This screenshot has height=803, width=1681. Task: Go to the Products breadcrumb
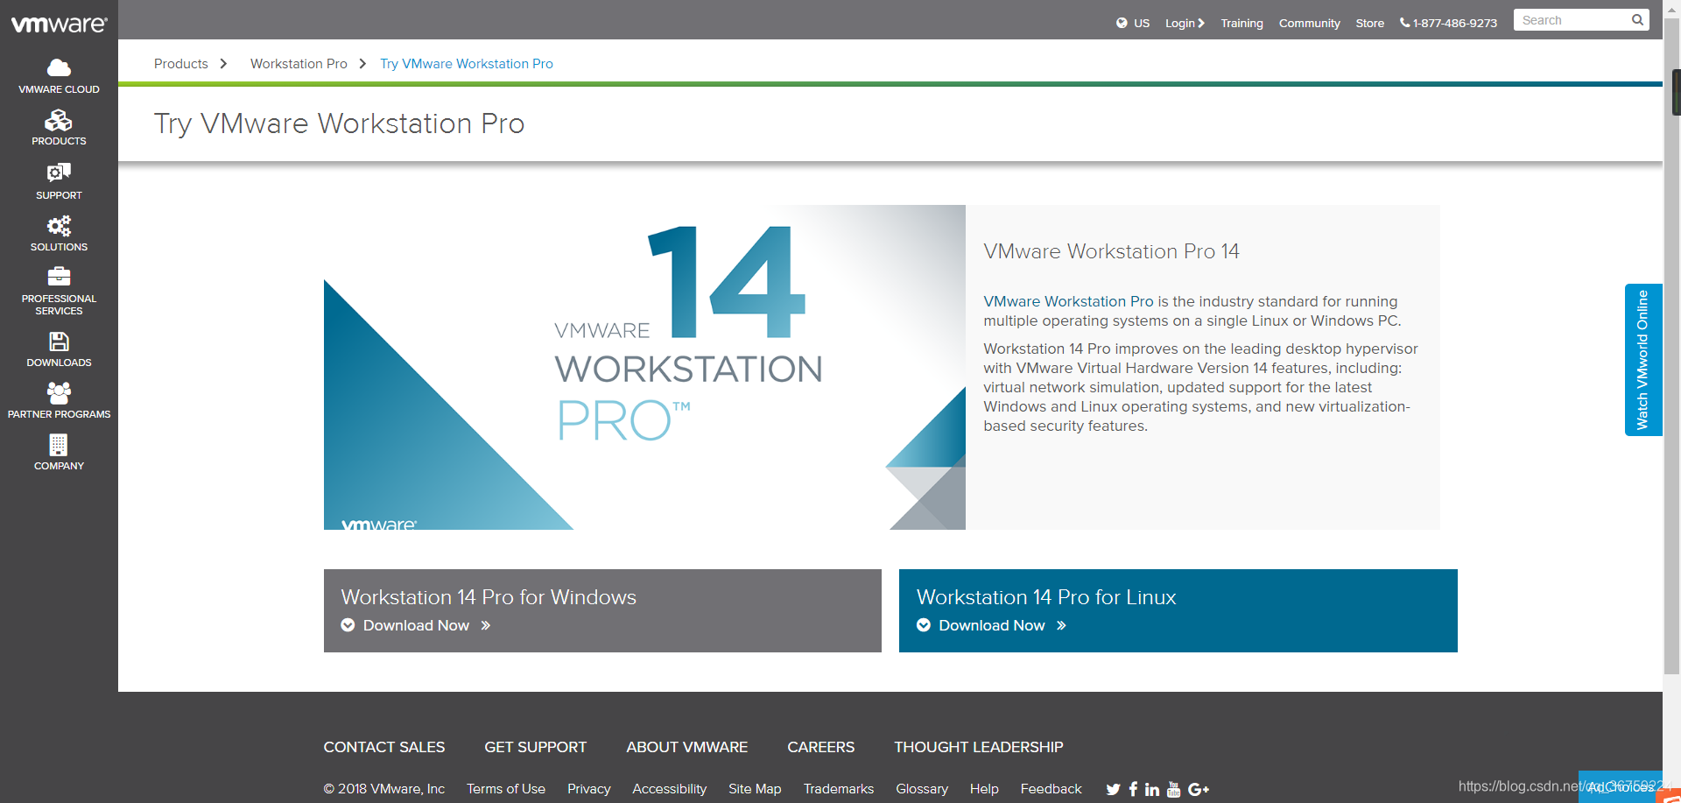click(181, 64)
